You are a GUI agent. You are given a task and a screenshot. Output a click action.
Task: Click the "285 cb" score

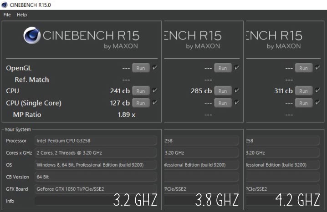pyautogui.click(x=201, y=91)
